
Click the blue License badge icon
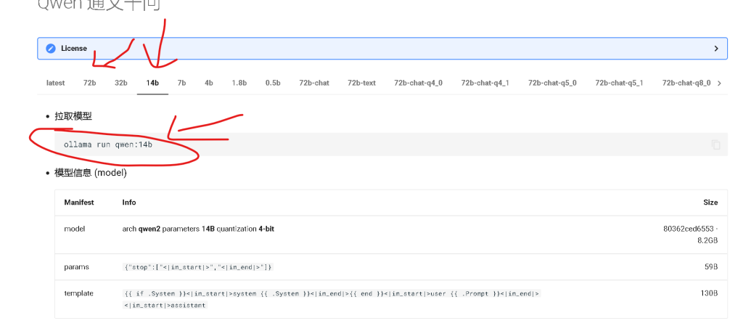(51, 49)
